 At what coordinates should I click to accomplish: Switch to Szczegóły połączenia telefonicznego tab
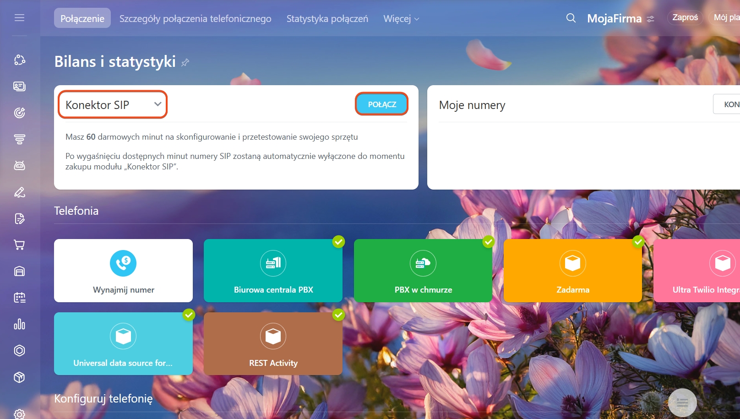click(195, 19)
